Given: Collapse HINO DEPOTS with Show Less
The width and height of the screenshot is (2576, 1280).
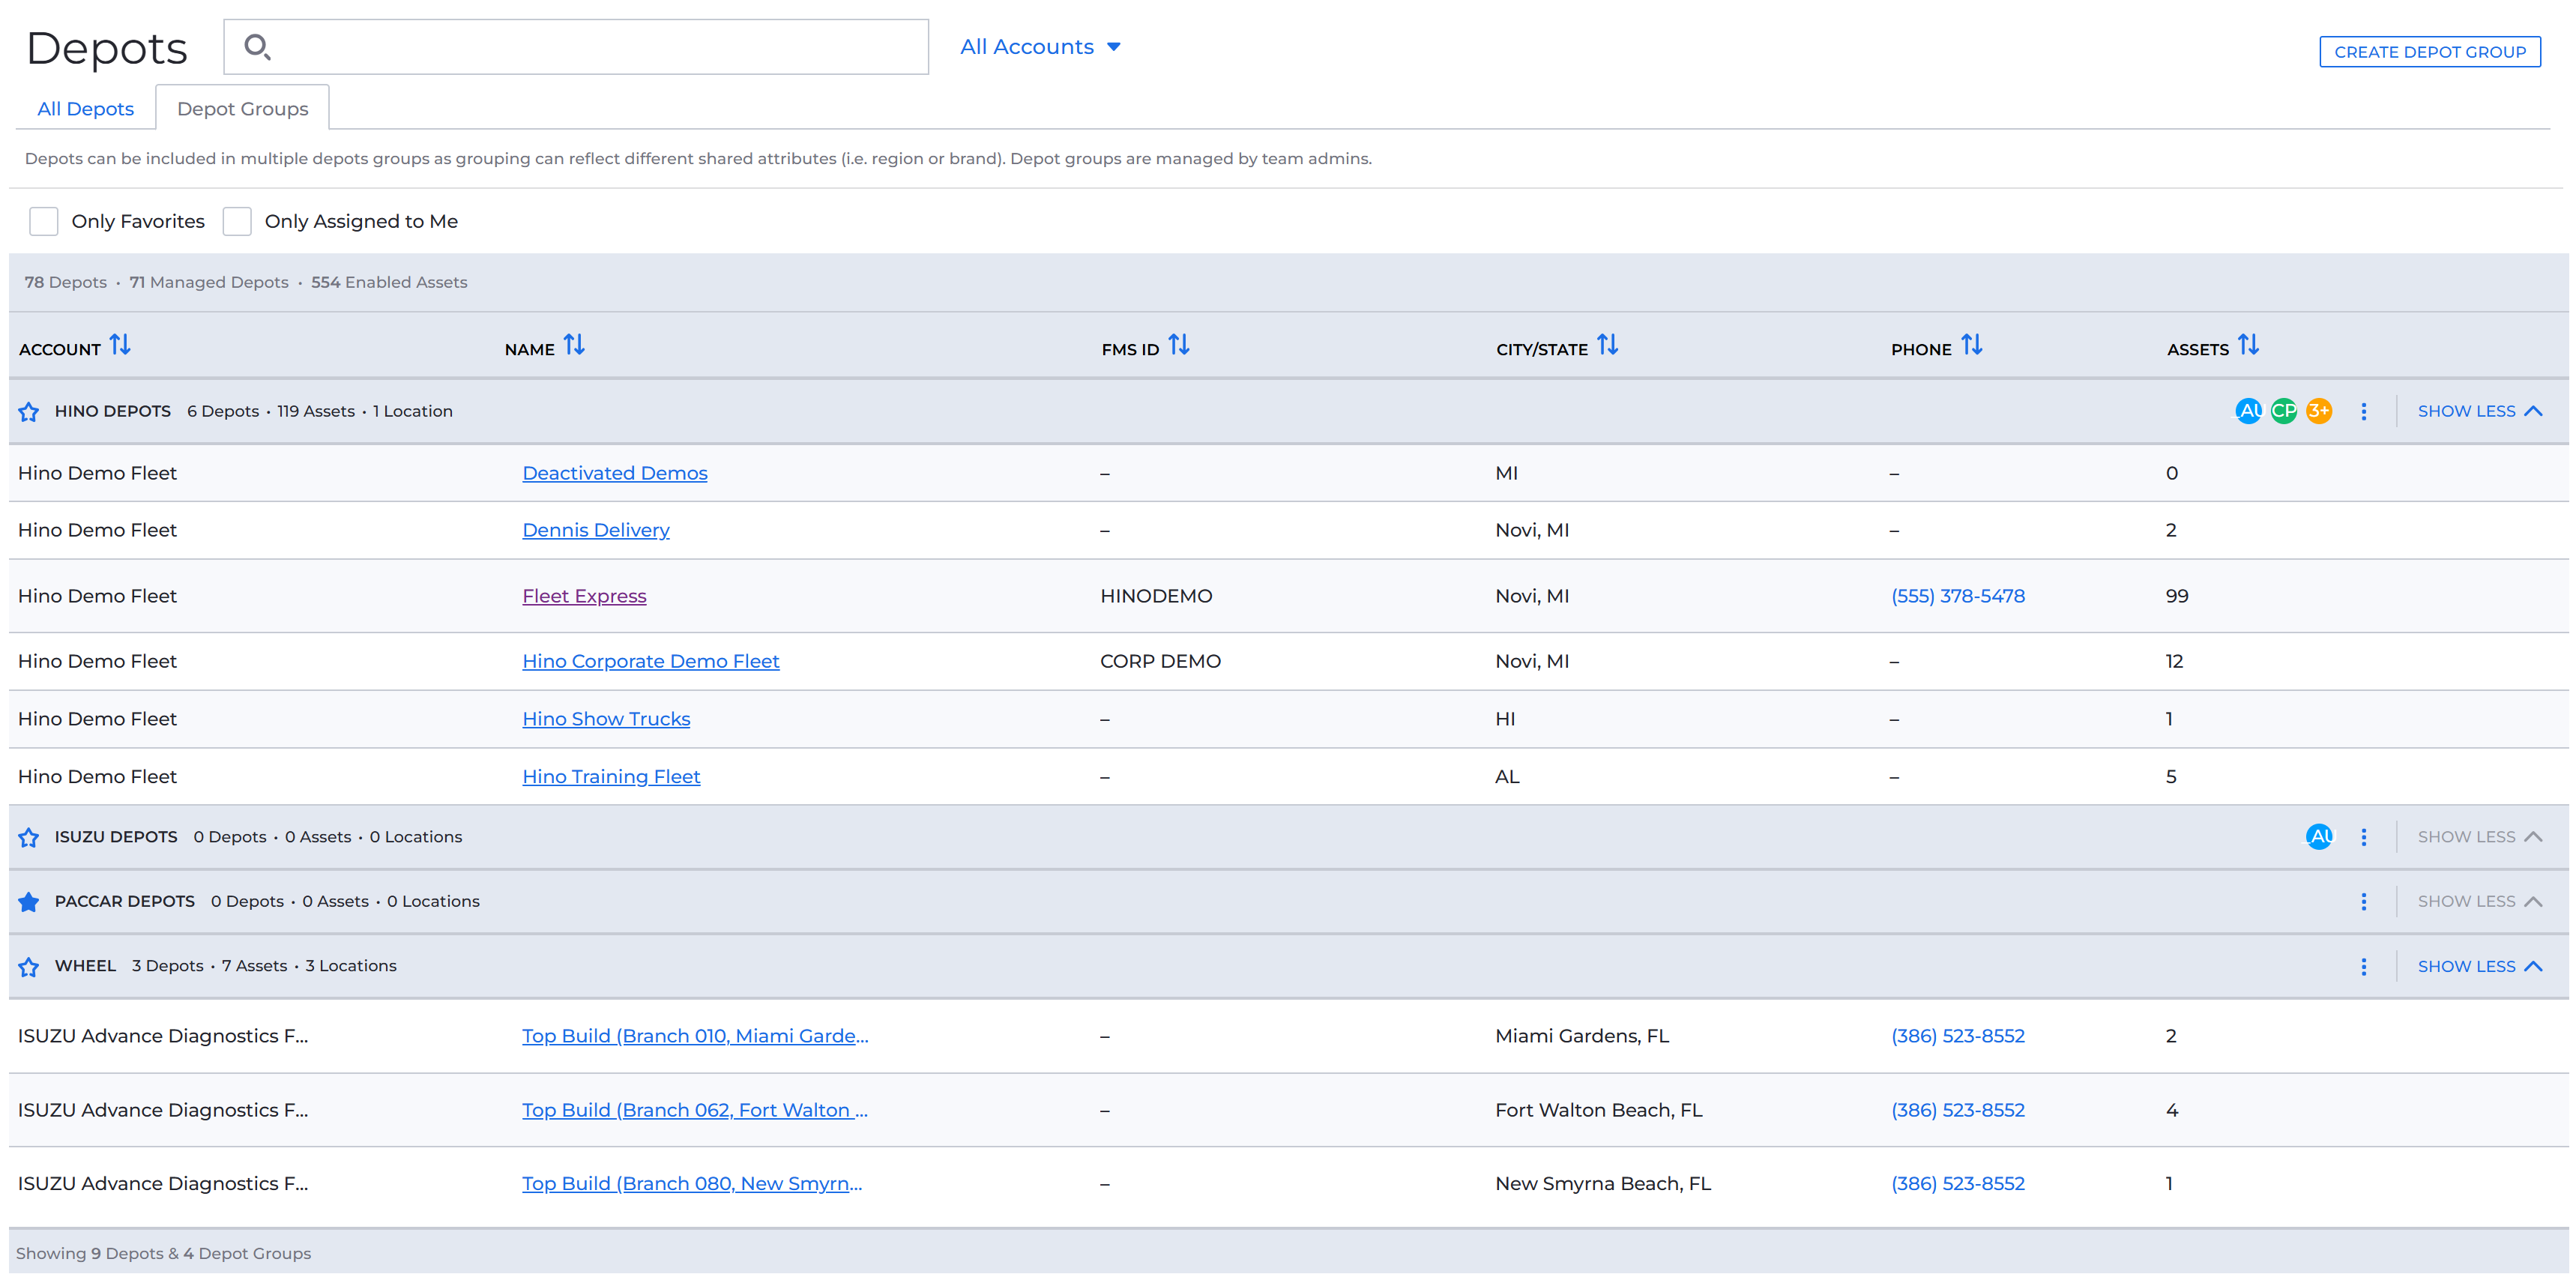Looking at the screenshot, I should pos(2480,412).
